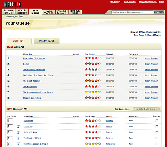Open Your Account link
The width and height of the screenshot is (167, 147).
pyautogui.click(x=130, y=2)
